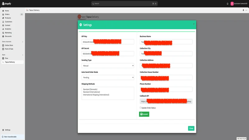Click the Customers person icon

[3, 22]
